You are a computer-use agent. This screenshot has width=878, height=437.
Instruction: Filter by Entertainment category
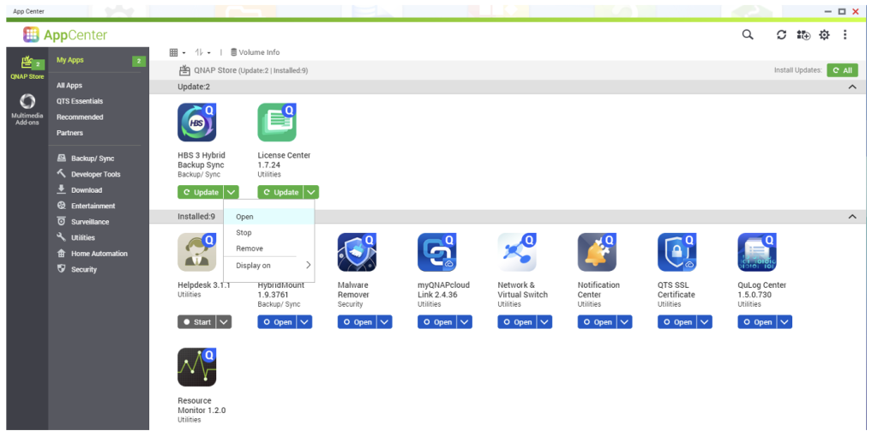(86, 206)
